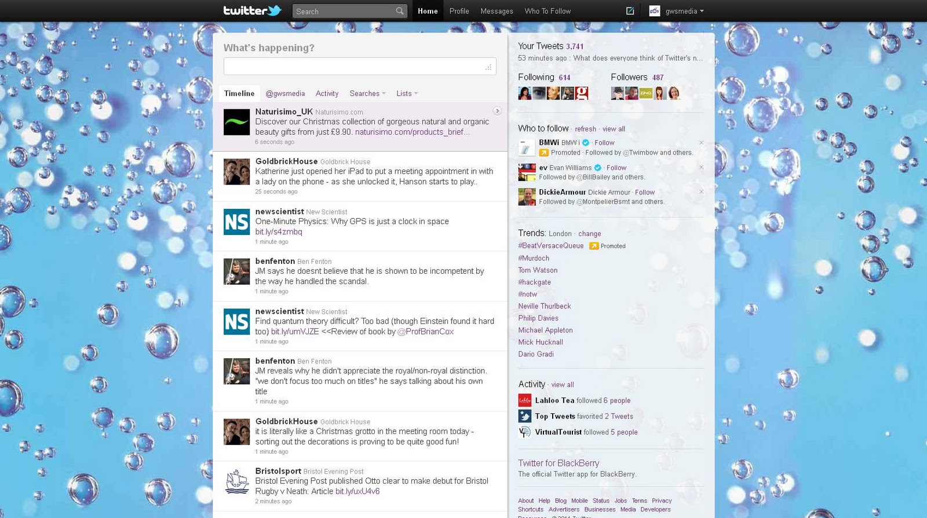The height and width of the screenshot is (518, 927).
Task: Follow BMWi
Action: click(604, 142)
